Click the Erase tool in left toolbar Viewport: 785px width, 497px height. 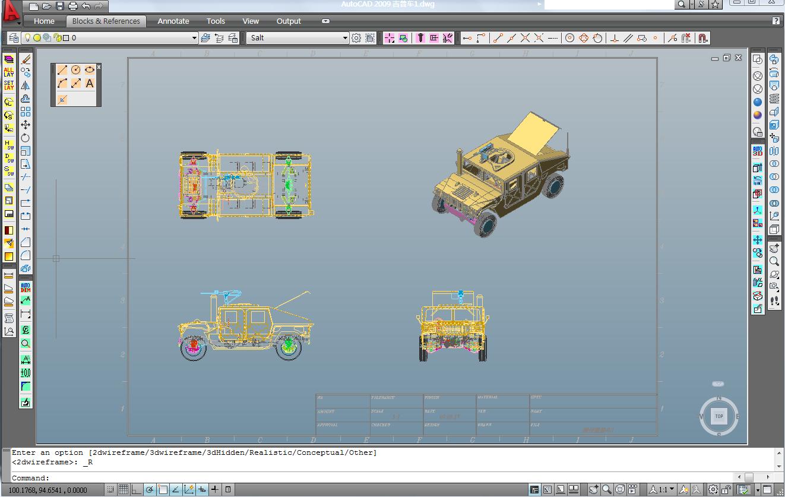point(26,59)
